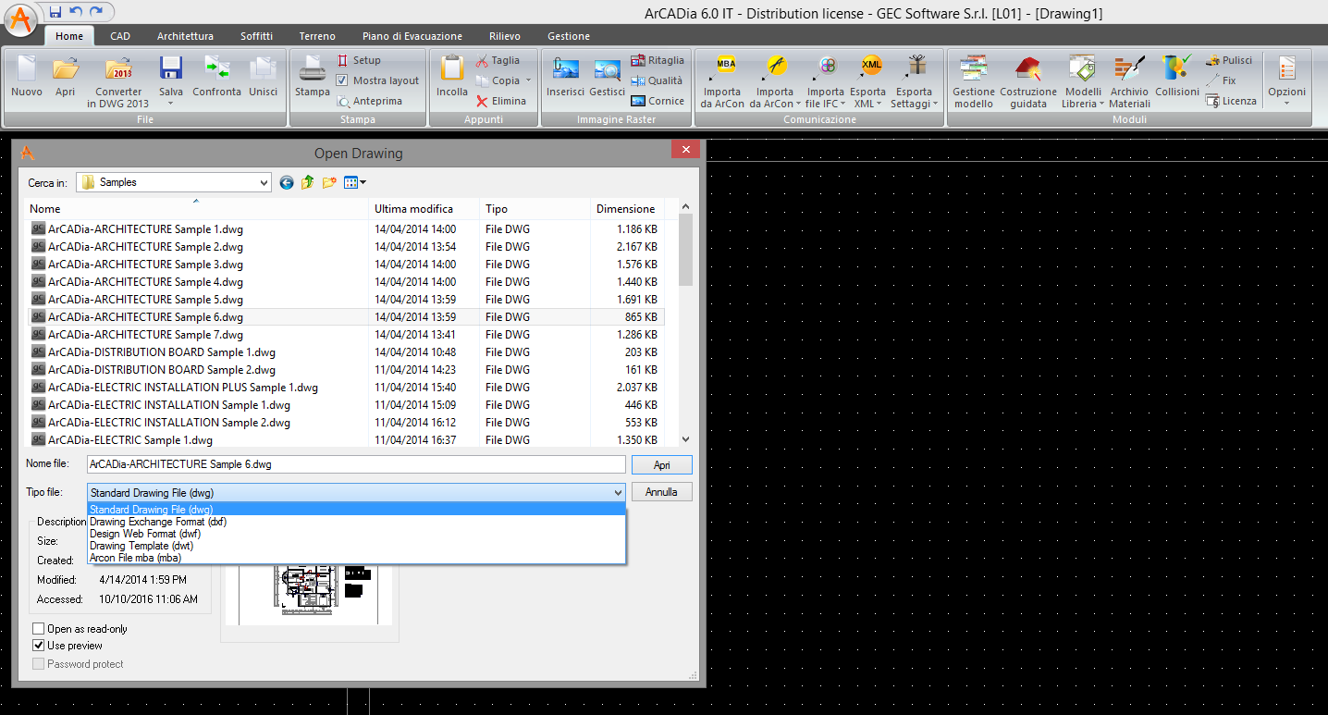Expand the Esporta Settaggi dropdown
The width and height of the screenshot is (1328, 715).
pos(935,104)
